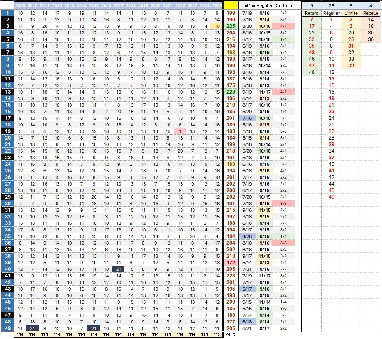Viewport: 382px width, 339px height.
Task: Select the 2009 column header
Action: coord(20,6)
